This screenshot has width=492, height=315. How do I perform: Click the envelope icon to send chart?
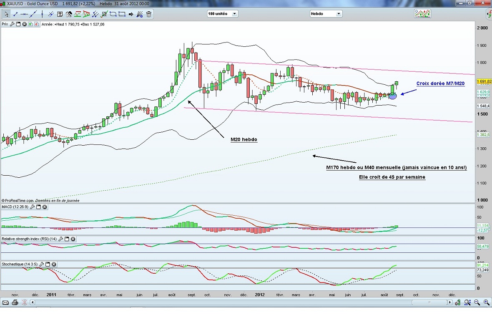pyautogui.click(x=6, y=302)
